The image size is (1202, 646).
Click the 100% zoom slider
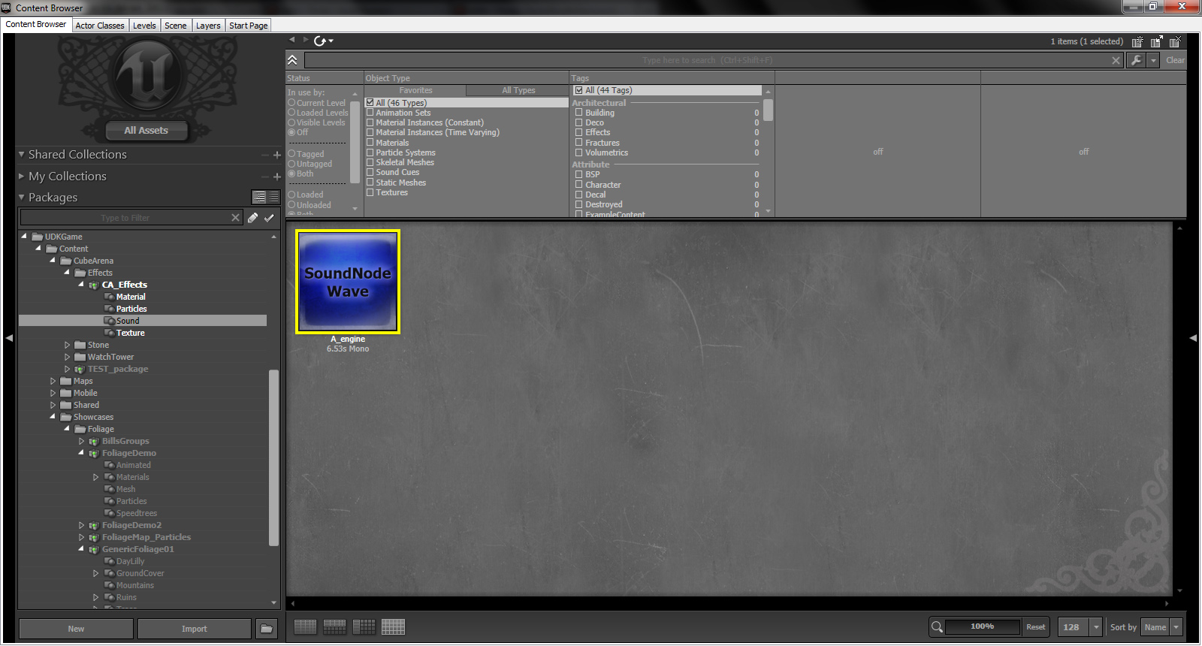tap(982, 626)
